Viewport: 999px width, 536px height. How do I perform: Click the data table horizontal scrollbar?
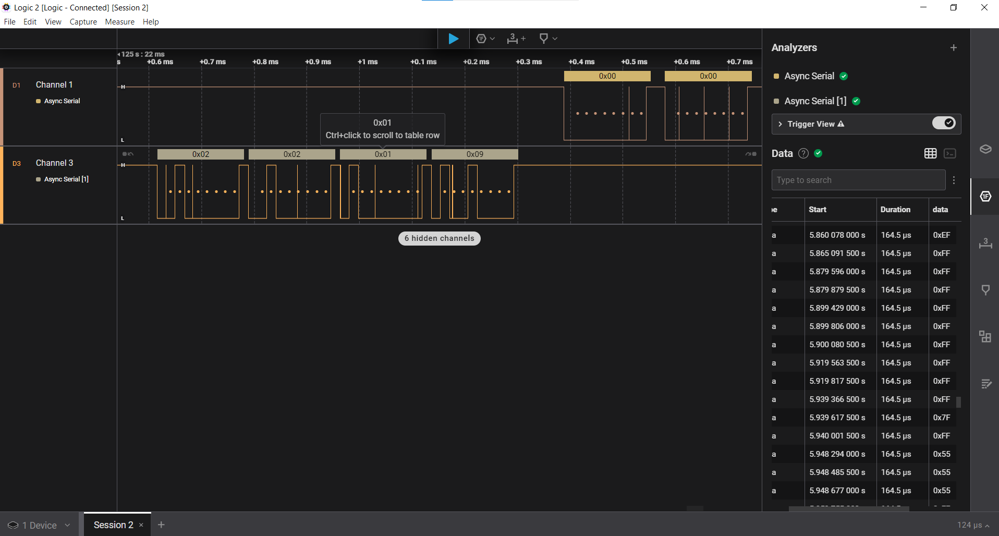point(849,509)
